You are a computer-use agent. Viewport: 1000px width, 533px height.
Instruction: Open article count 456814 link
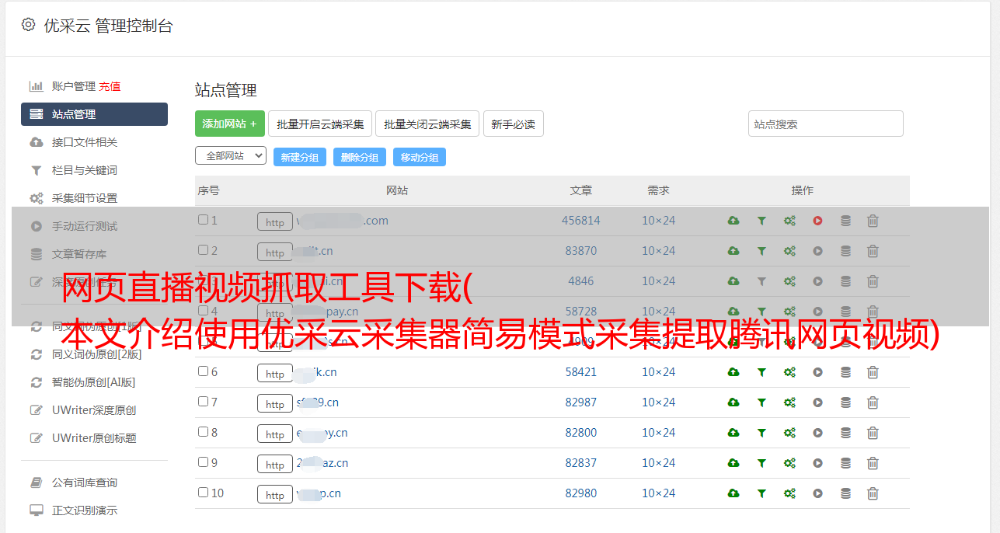click(581, 221)
